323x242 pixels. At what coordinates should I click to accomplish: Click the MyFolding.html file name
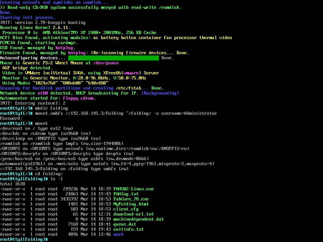click(x=131, y=204)
